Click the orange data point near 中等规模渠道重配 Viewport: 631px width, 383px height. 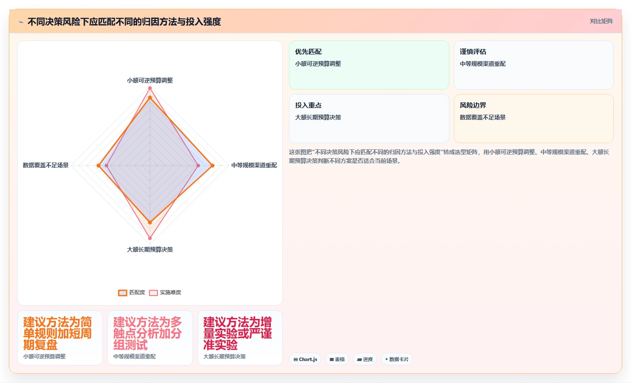coord(212,166)
